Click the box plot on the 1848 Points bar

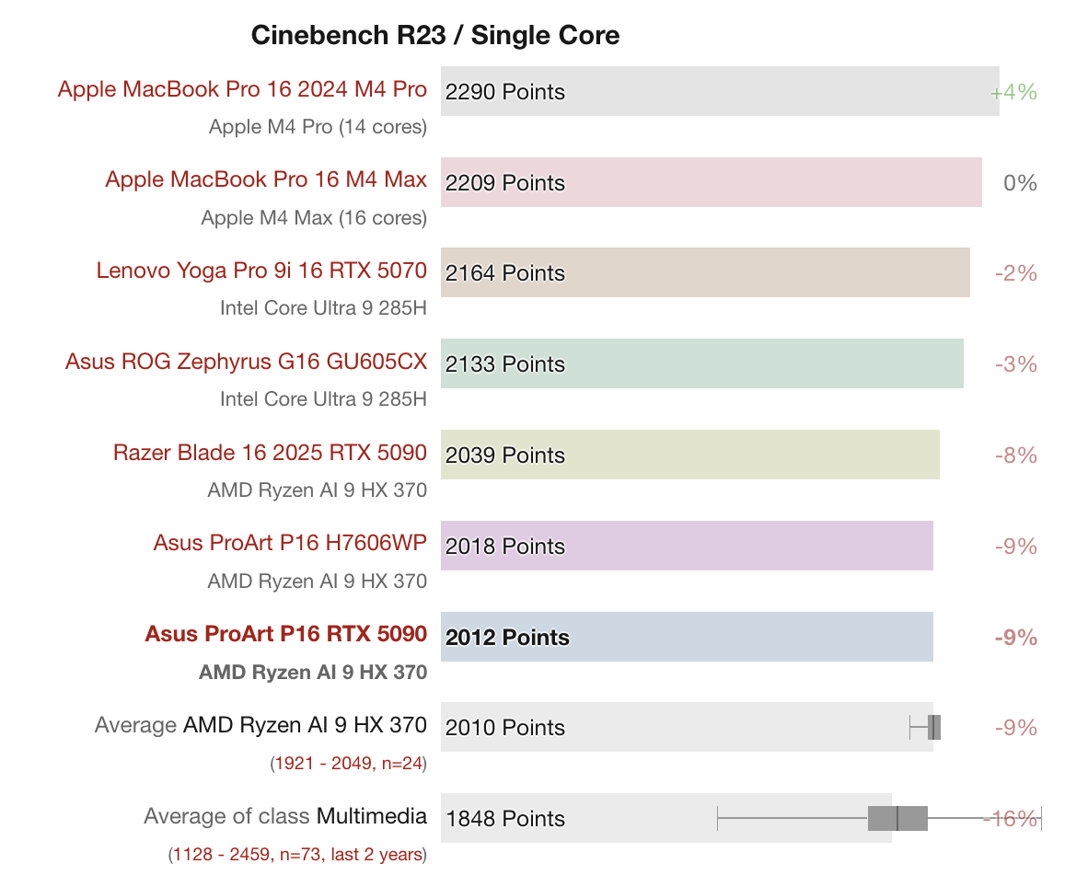(x=897, y=818)
